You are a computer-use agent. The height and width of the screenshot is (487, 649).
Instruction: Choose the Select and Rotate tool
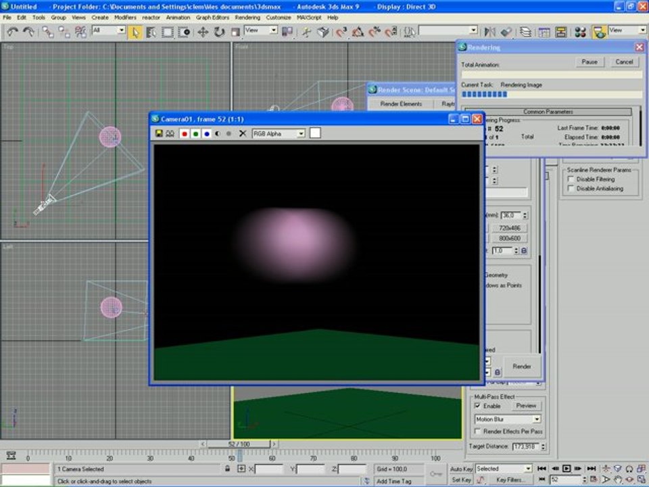(x=219, y=32)
